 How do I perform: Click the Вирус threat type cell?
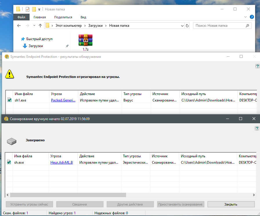click(x=128, y=100)
